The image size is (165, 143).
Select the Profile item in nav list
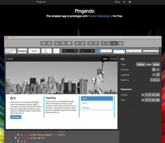point(85,103)
